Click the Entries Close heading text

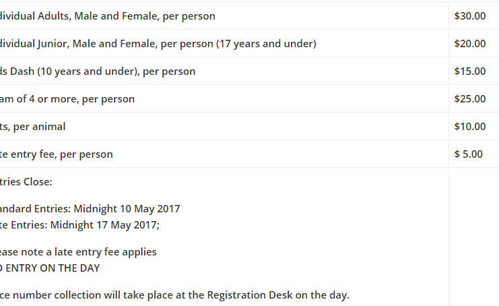coord(26,182)
